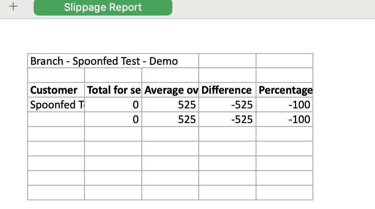Select first row average value 525
This screenshot has height=209, width=375.
coord(170,105)
